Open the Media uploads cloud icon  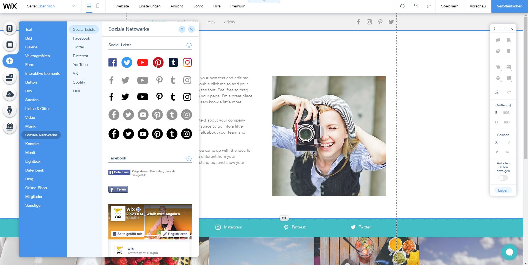point(10,94)
